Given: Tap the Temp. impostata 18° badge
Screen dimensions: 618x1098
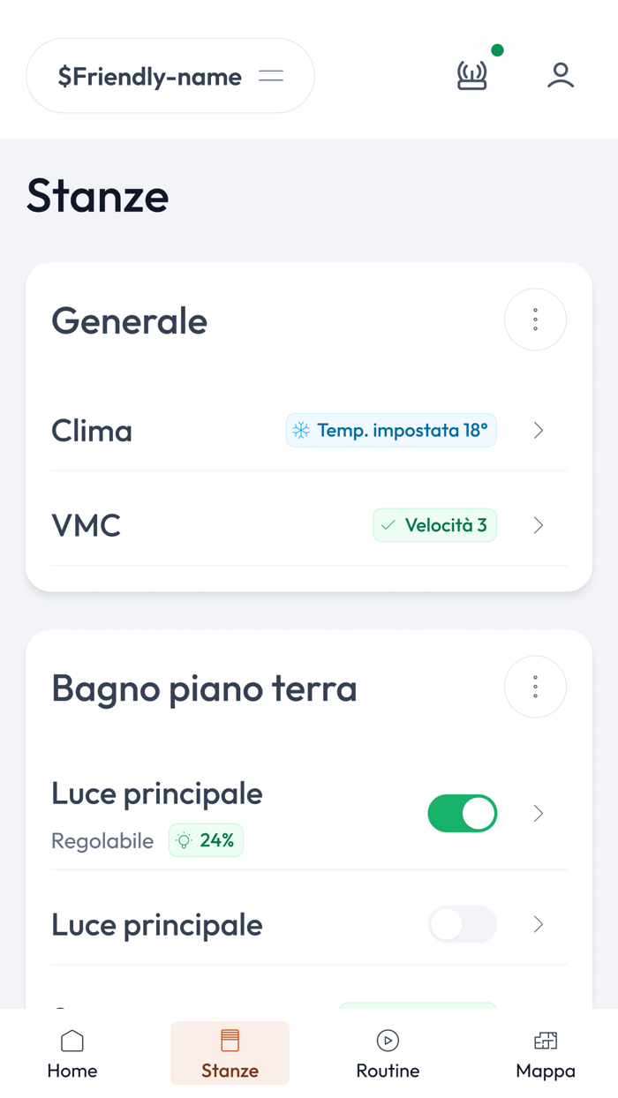Looking at the screenshot, I should click(x=391, y=431).
